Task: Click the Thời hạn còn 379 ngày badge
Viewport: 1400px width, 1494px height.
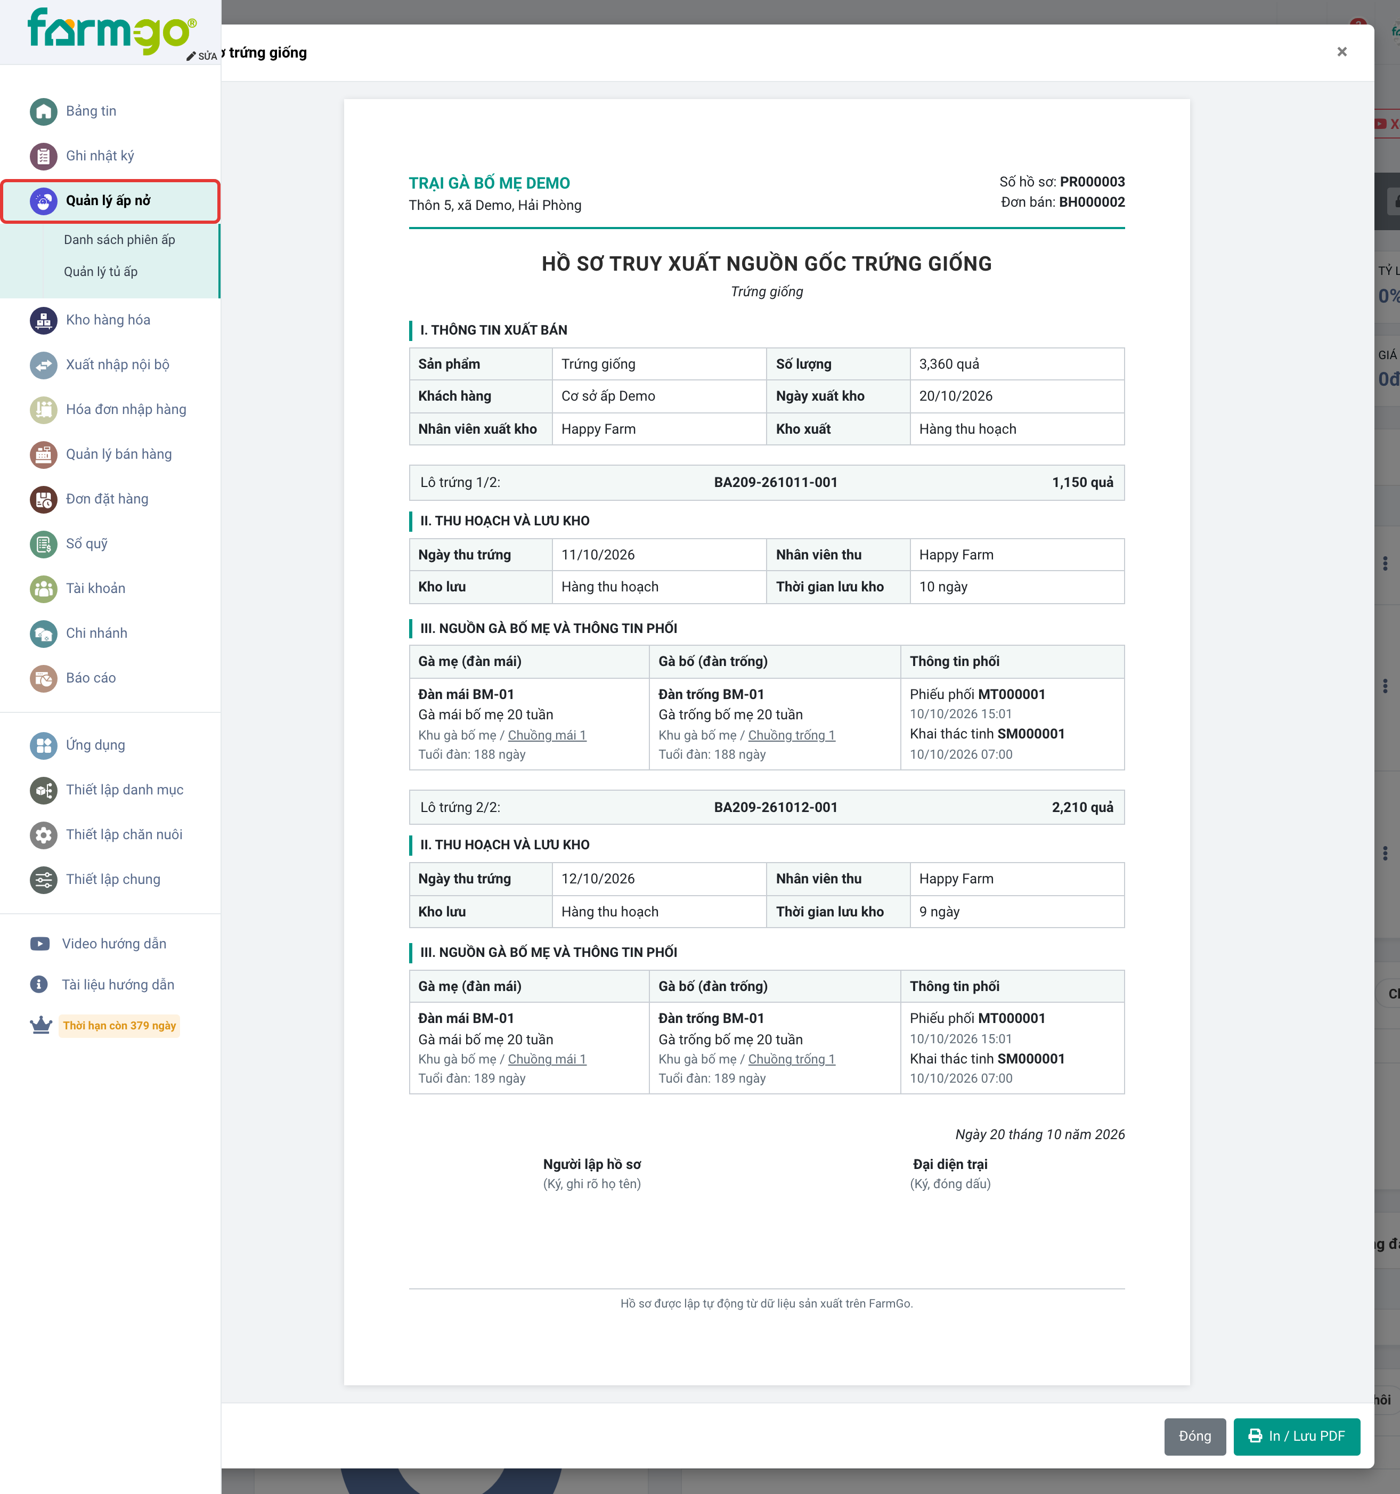Action: [119, 1026]
